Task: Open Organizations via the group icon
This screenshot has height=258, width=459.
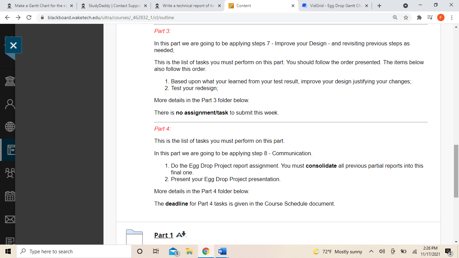Action: tap(9, 173)
